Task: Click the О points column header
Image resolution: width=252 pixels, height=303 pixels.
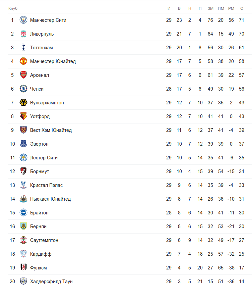Action: click(x=242, y=8)
